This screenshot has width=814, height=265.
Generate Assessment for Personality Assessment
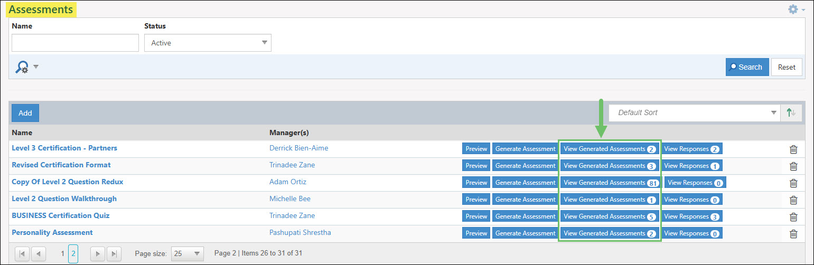point(526,233)
